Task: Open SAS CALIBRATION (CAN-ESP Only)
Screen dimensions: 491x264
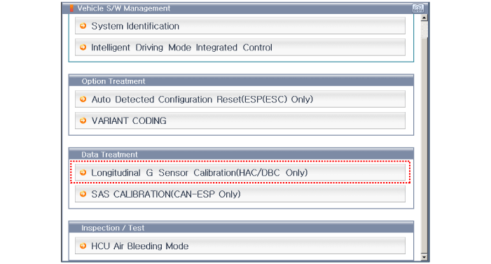Action: click(x=240, y=194)
